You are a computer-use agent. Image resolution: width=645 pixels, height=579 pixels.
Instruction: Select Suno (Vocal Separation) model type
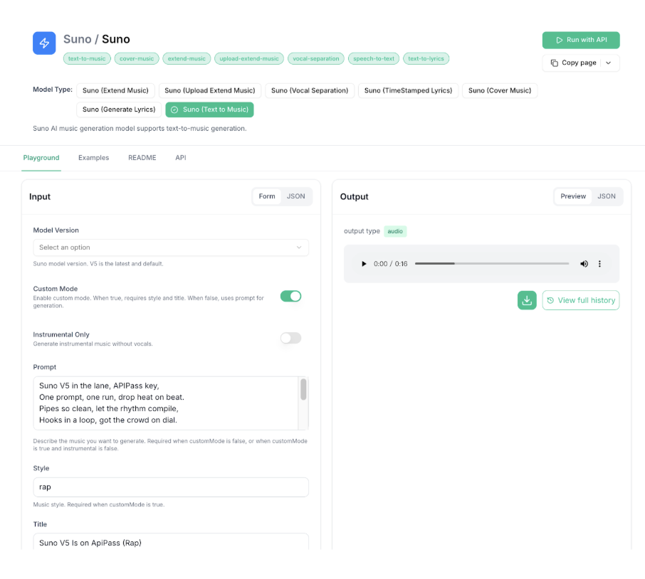310,90
